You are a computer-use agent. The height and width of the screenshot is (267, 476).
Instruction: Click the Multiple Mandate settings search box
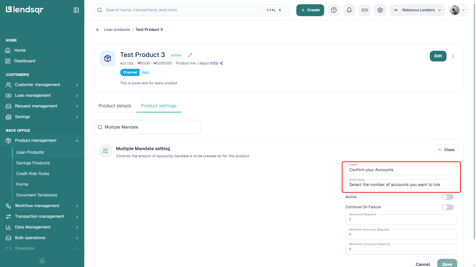pos(147,127)
